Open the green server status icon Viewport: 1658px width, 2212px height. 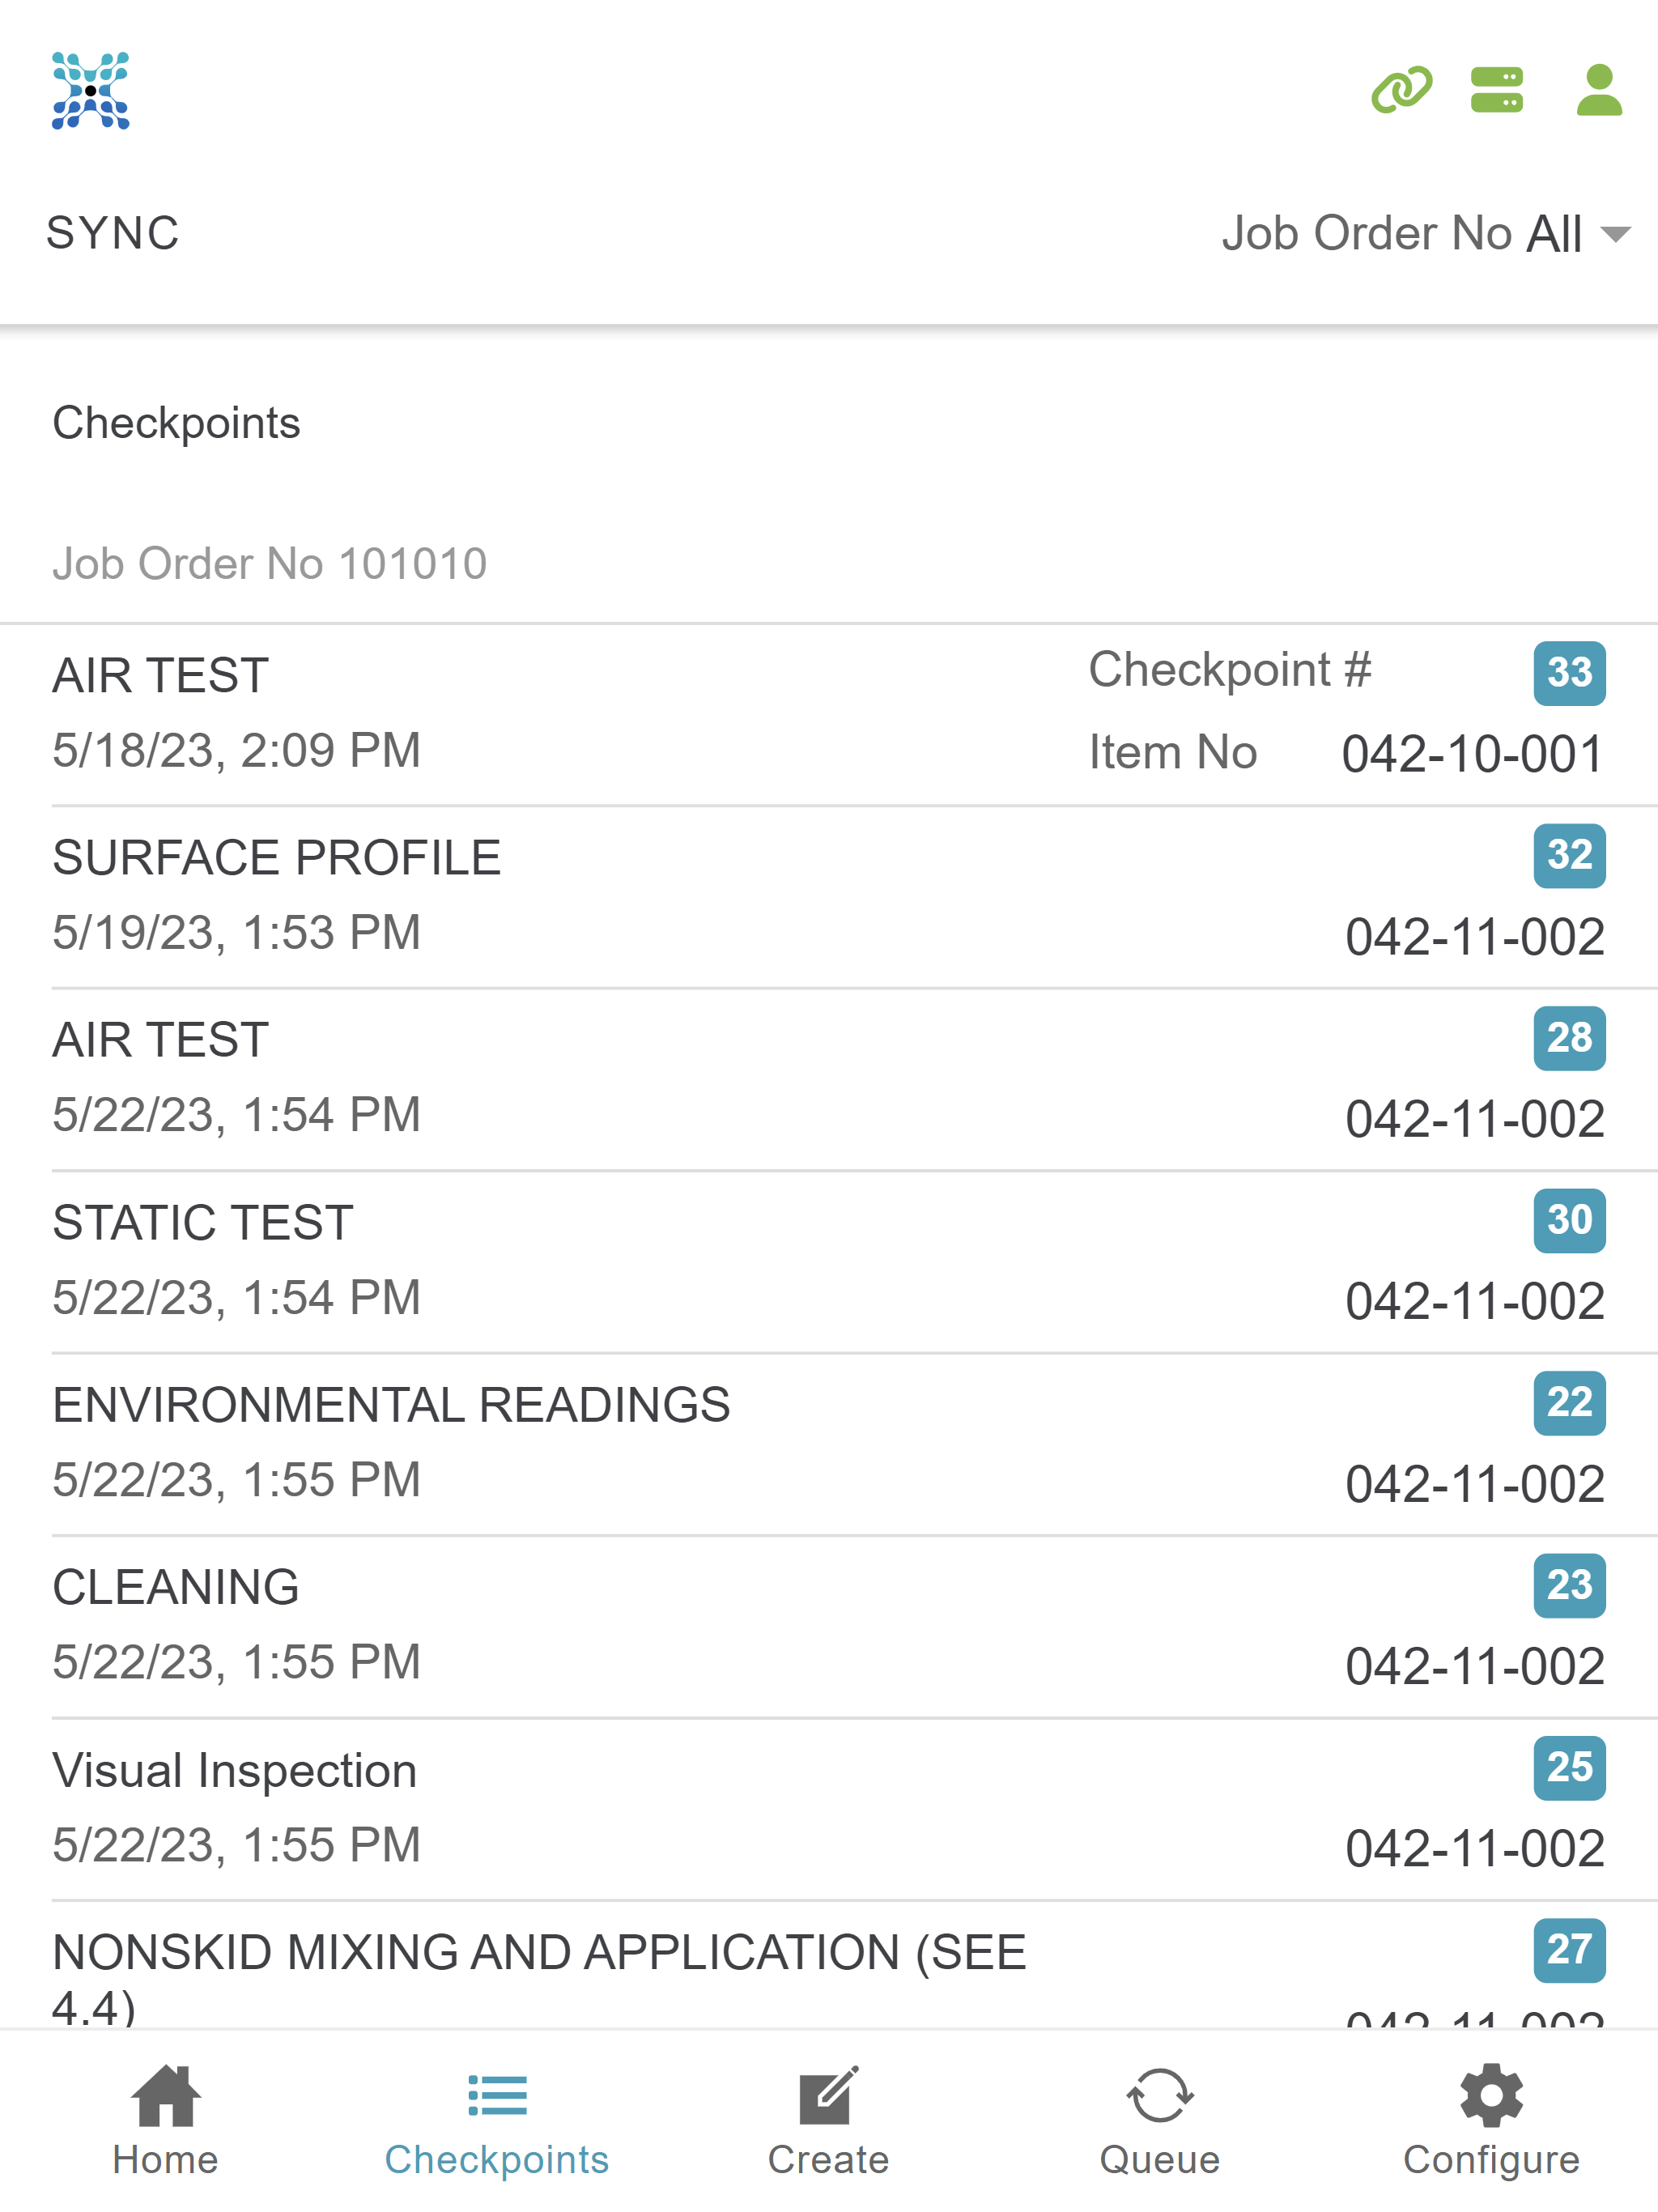(1497, 90)
